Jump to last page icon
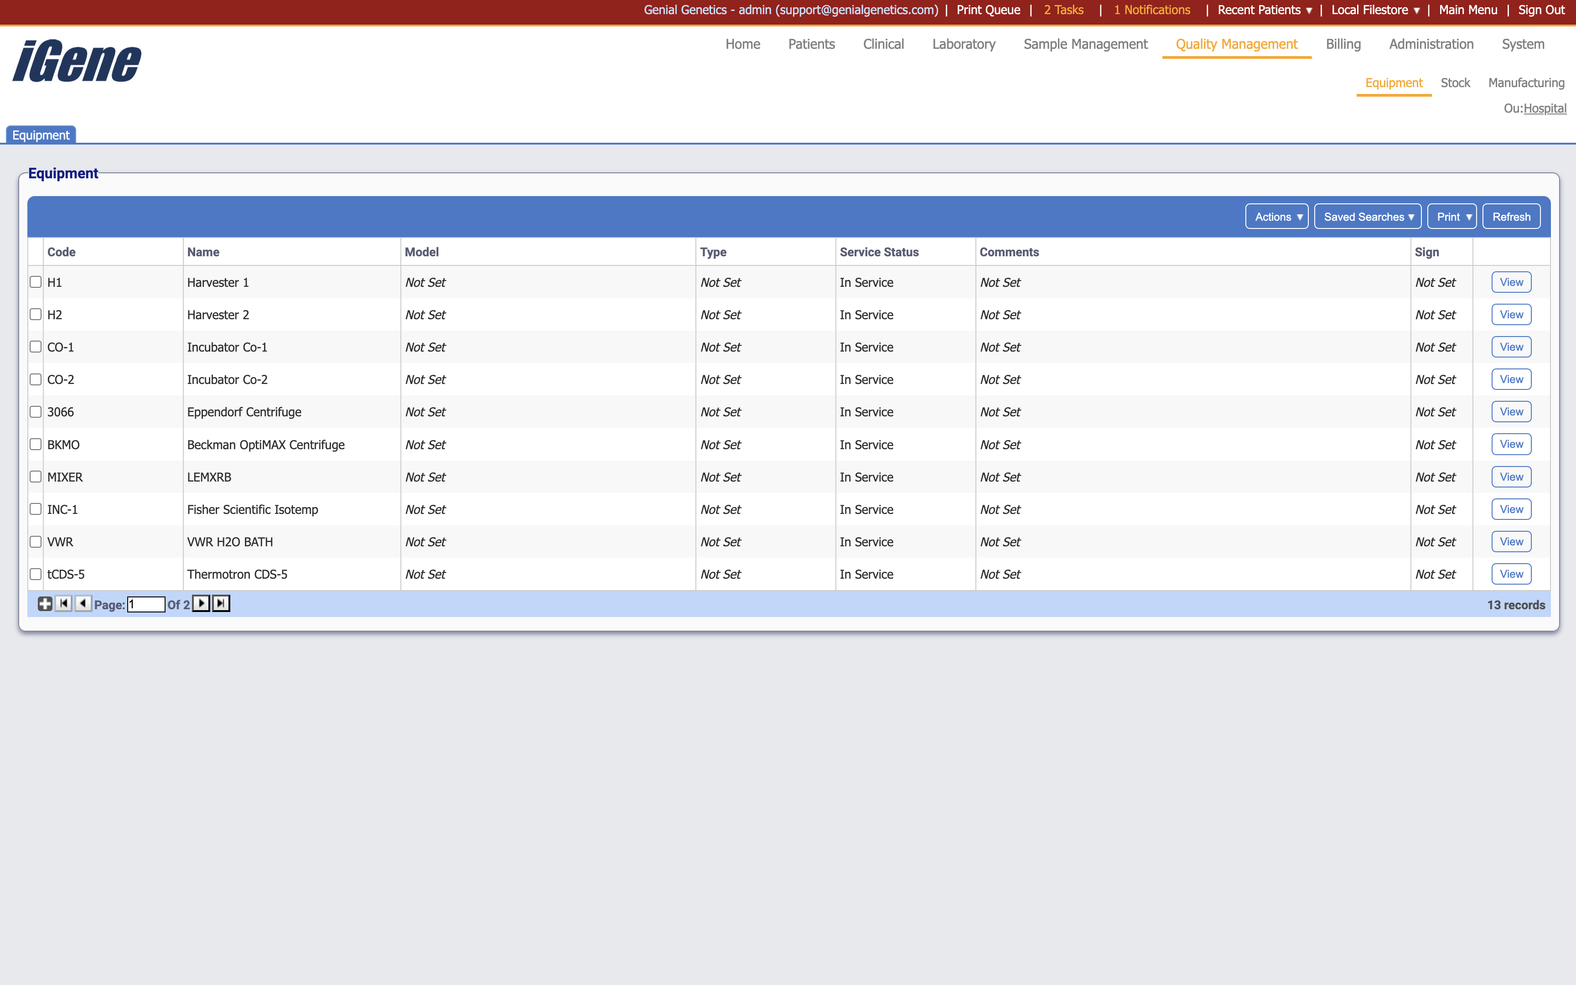1576x985 pixels. (222, 604)
